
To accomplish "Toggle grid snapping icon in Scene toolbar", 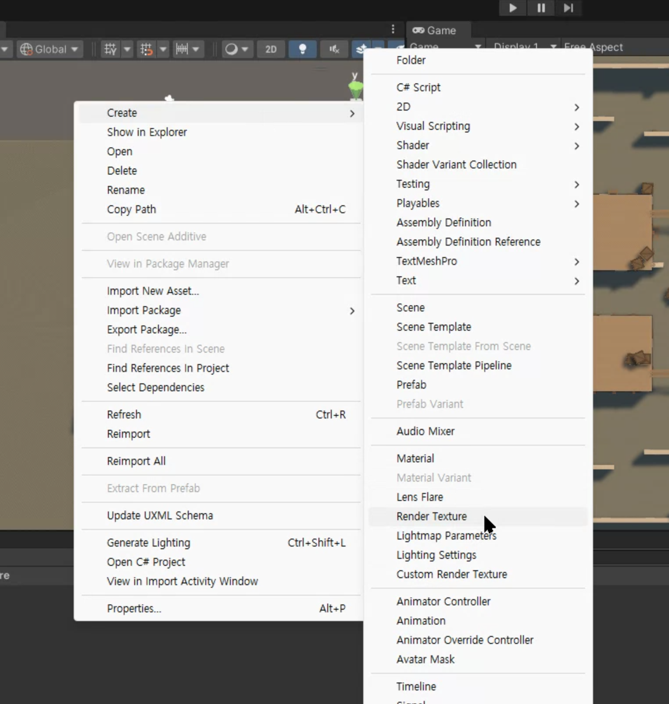I will pos(146,49).
